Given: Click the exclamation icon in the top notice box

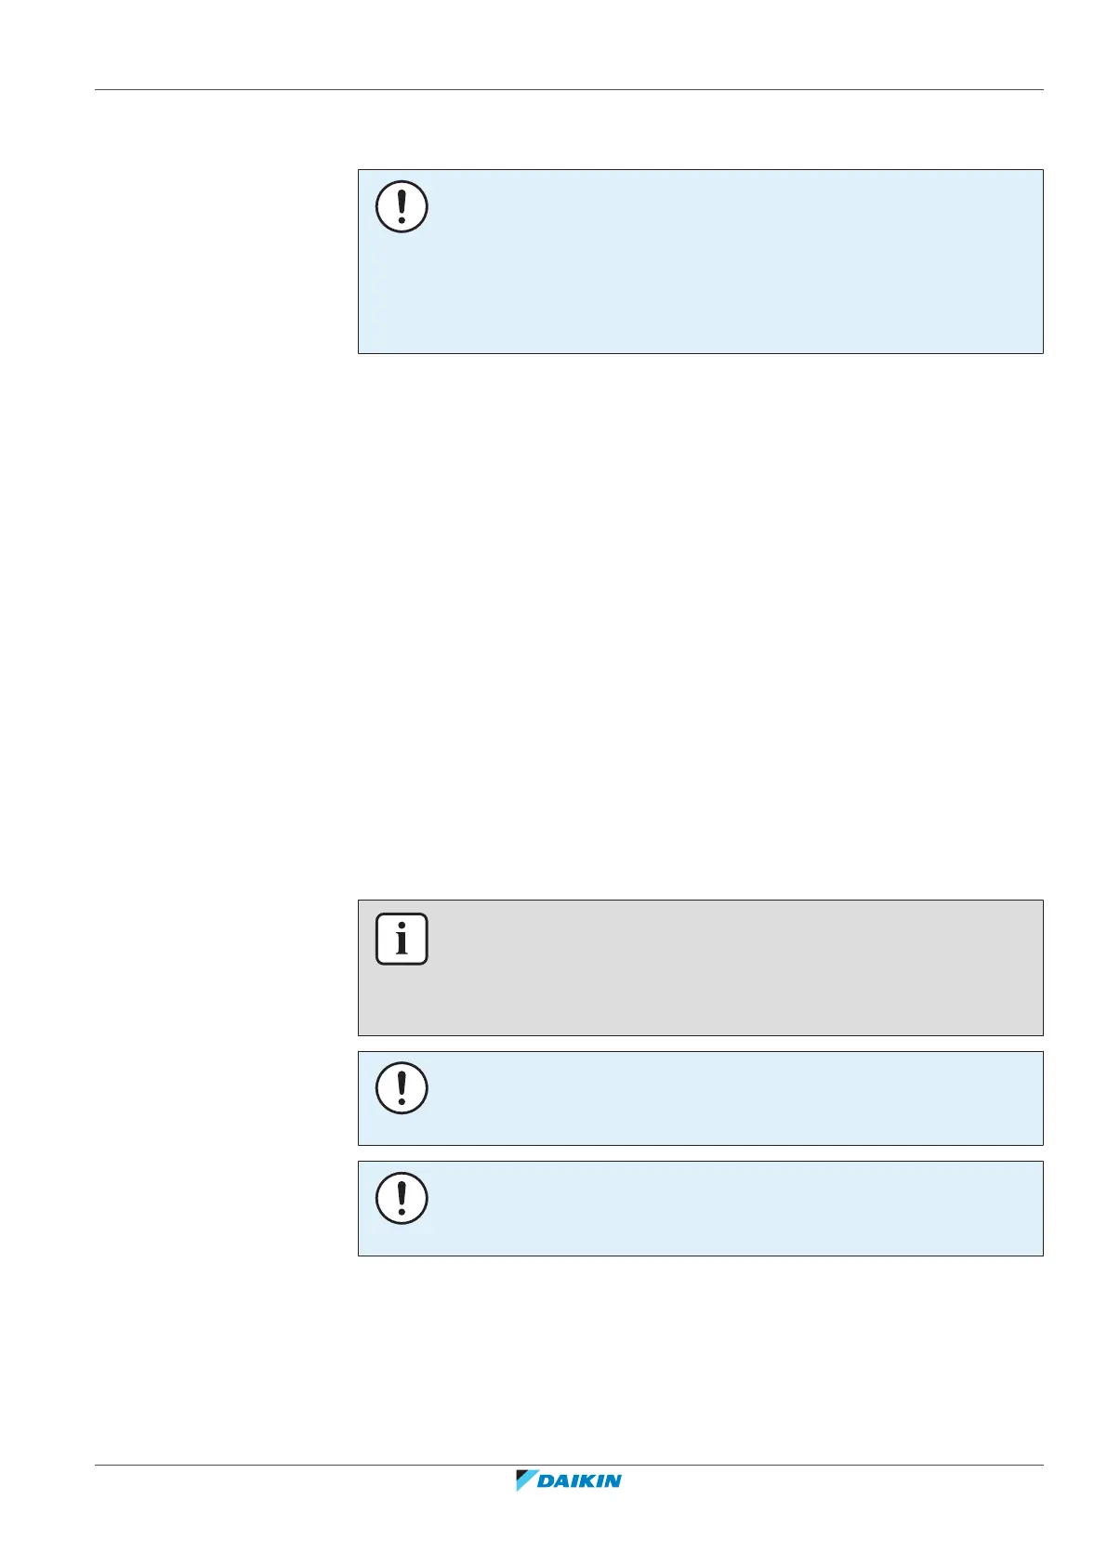Looking at the screenshot, I should pos(402,206).
